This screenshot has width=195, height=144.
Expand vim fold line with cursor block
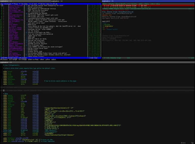pos(97,91)
